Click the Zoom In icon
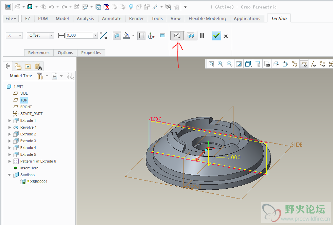The height and width of the screenshot is (225, 333). [x=221, y=64]
